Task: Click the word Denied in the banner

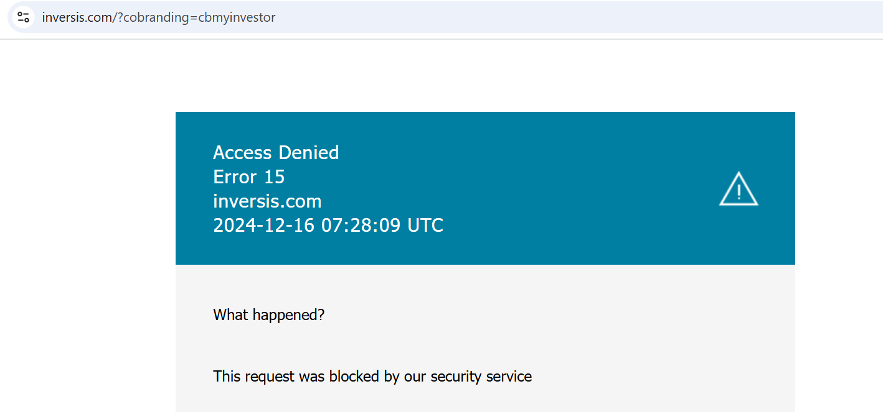Action: click(x=309, y=152)
